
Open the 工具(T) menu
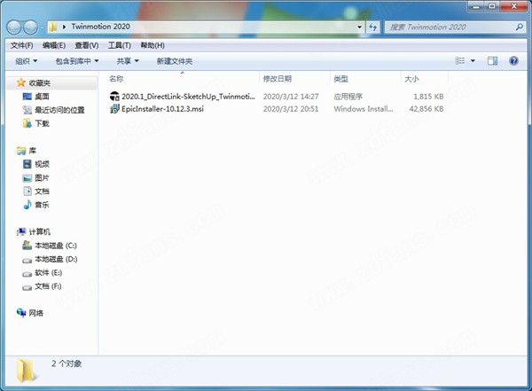click(x=120, y=45)
